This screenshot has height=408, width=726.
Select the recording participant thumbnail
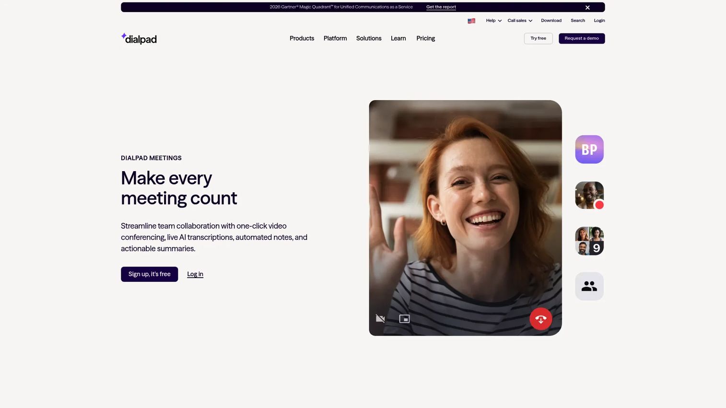(589, 195)
